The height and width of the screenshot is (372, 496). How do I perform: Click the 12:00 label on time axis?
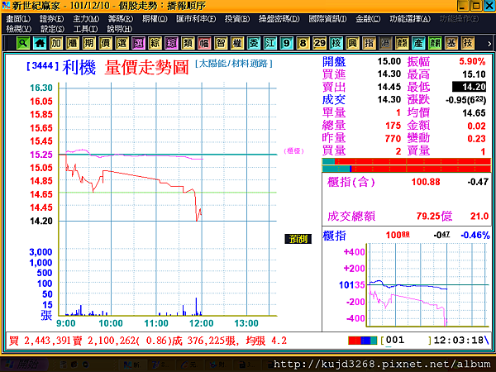[x=201, y=323]
